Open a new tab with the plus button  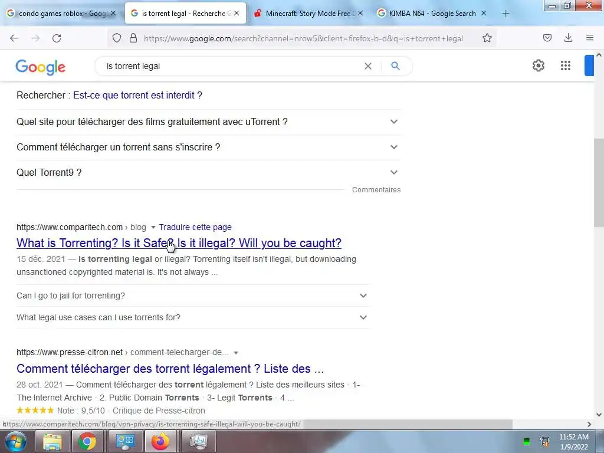tap(505, 14)
